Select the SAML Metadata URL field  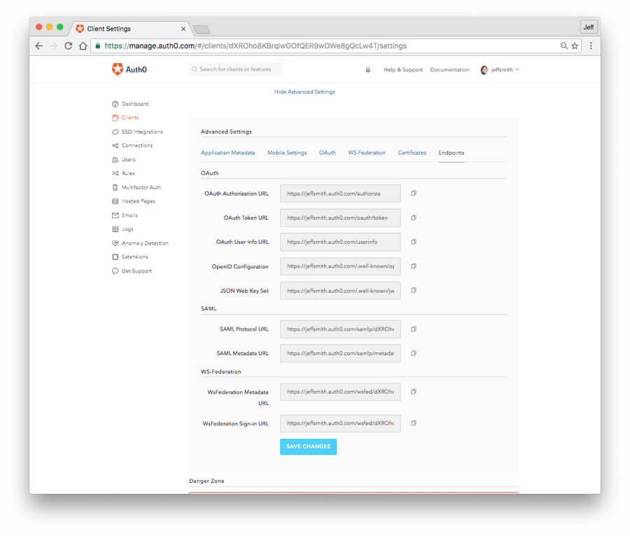pos(340,353)
